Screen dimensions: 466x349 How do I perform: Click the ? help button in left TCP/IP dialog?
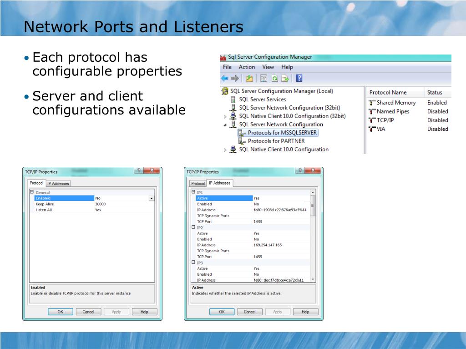(138, 170)
